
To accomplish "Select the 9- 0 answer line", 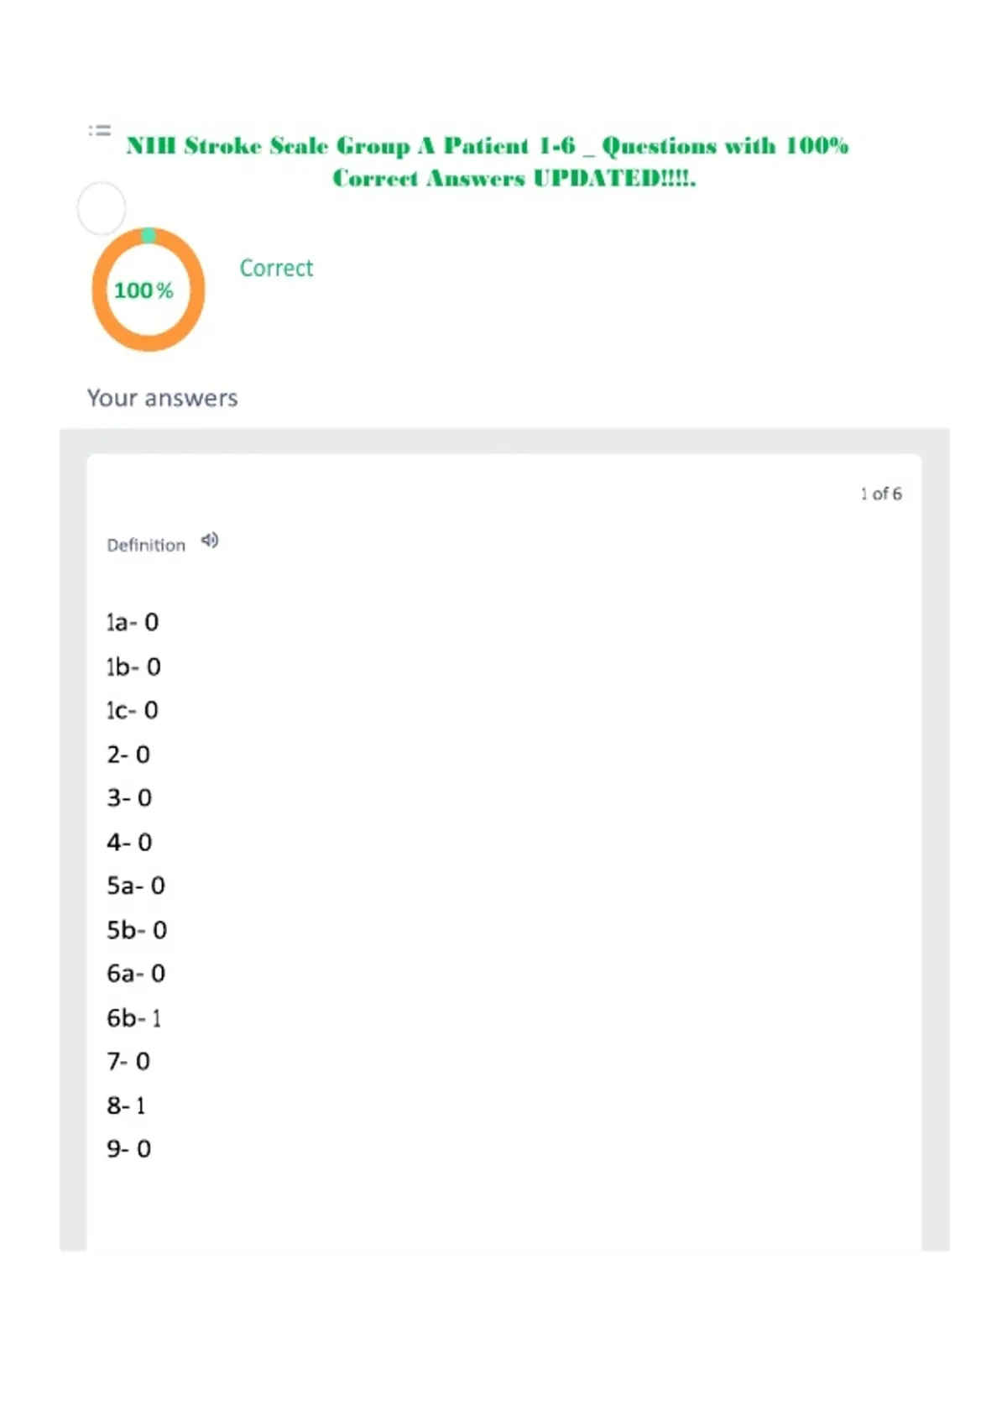I will [x=129, y=1149].
